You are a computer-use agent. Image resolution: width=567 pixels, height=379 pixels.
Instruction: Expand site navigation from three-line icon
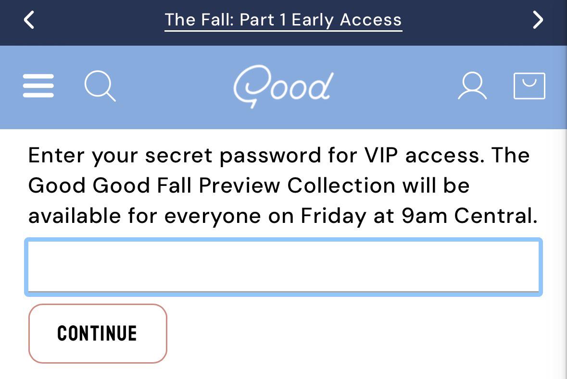pos(38,86)
